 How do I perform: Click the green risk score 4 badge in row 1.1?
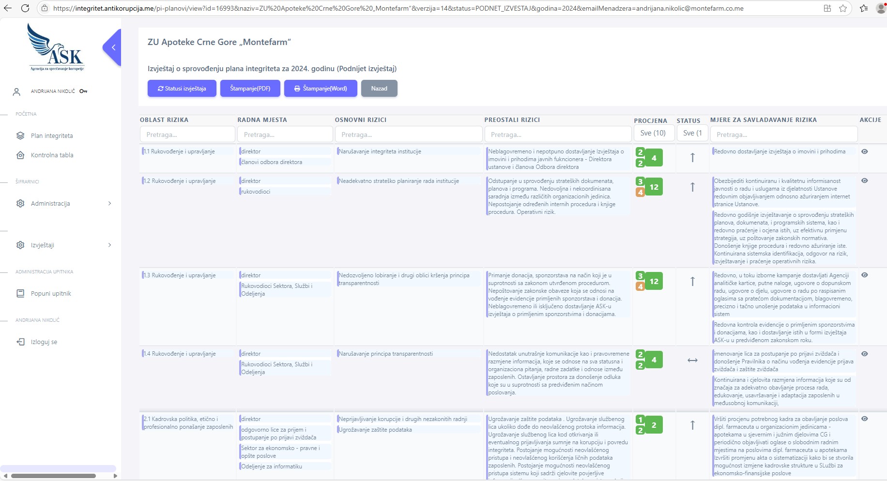click(654, 158)
